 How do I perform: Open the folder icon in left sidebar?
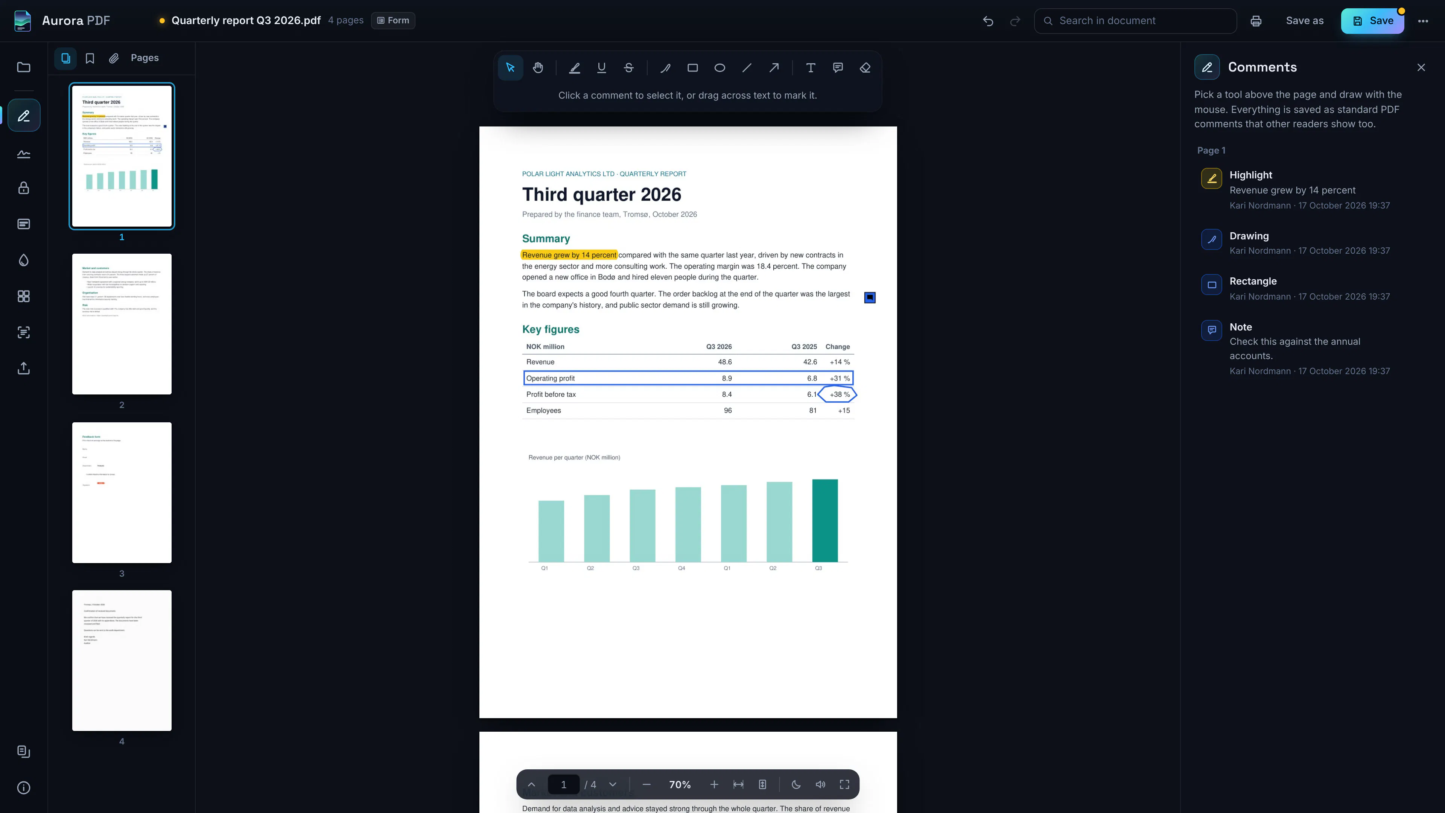[x=24, y=67]
